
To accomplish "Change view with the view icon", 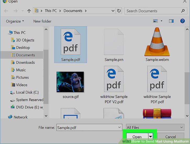I will click(x=156, y=21).
